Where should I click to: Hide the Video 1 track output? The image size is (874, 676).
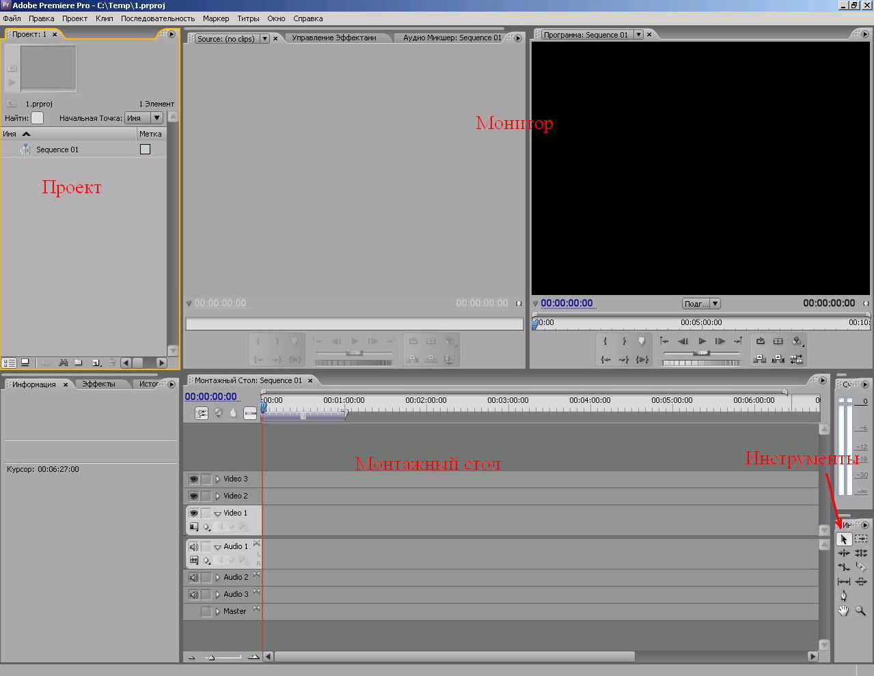click(x=193, y=513)
